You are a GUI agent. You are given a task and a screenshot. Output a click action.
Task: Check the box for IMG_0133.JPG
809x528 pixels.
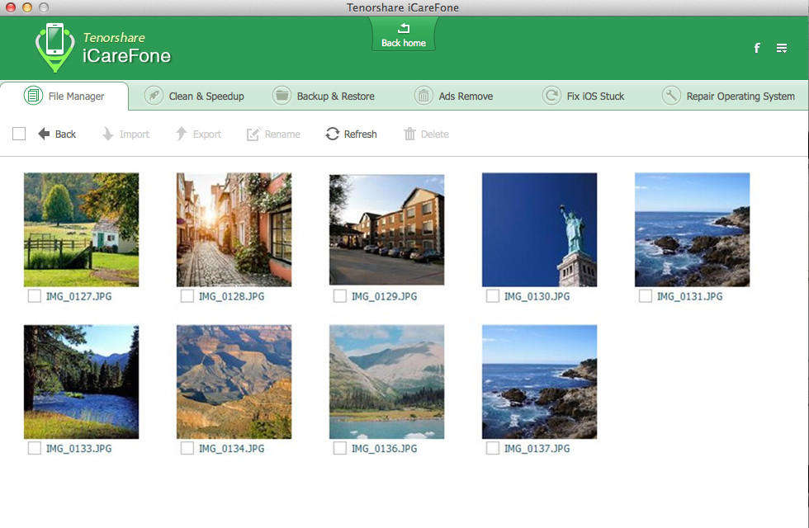pos(35,448)
